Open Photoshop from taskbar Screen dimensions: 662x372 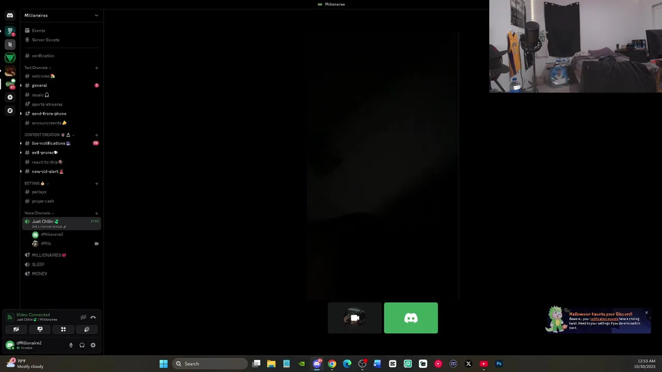499,364
